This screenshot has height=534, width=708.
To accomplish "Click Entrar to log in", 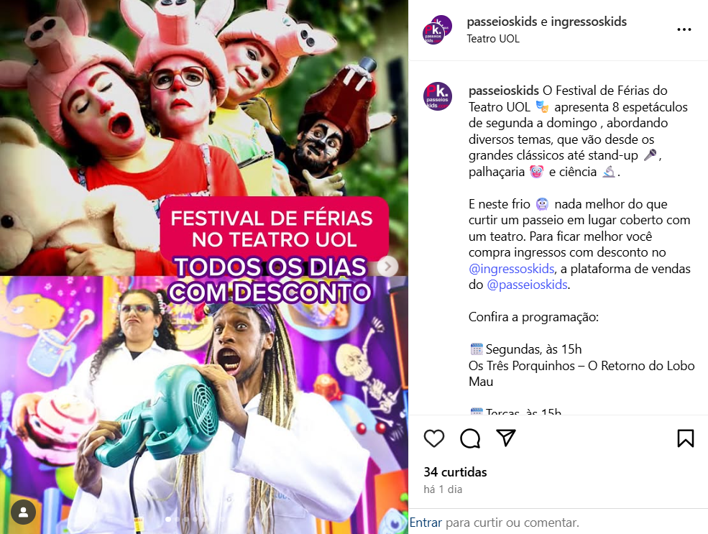I will coord(426,523).
